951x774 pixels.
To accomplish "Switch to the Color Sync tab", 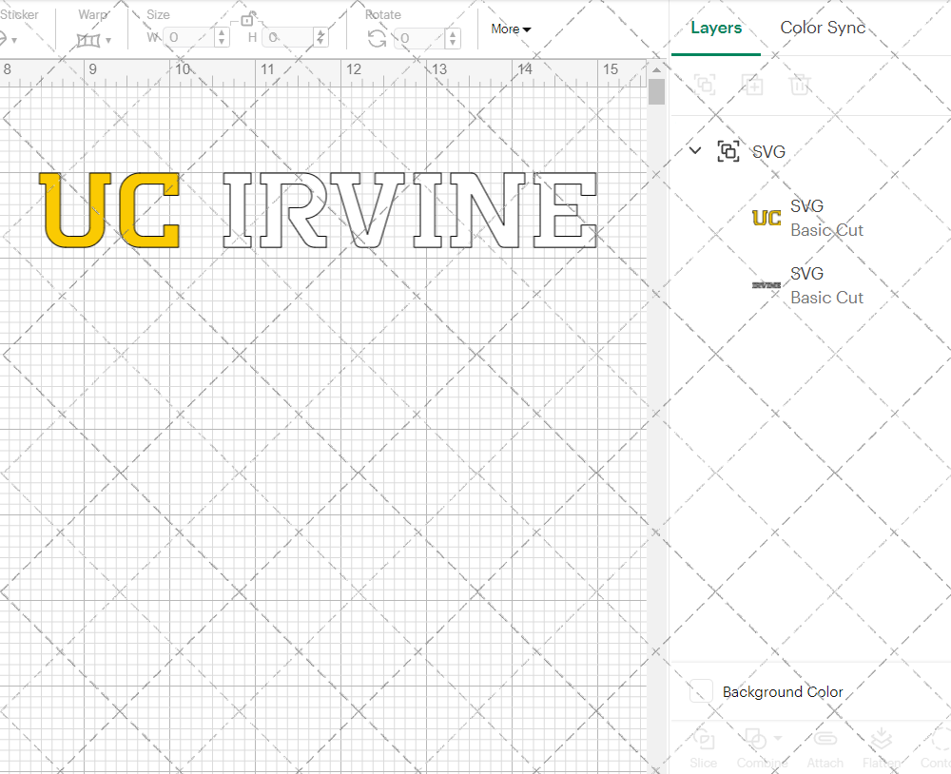I will 823,28.
